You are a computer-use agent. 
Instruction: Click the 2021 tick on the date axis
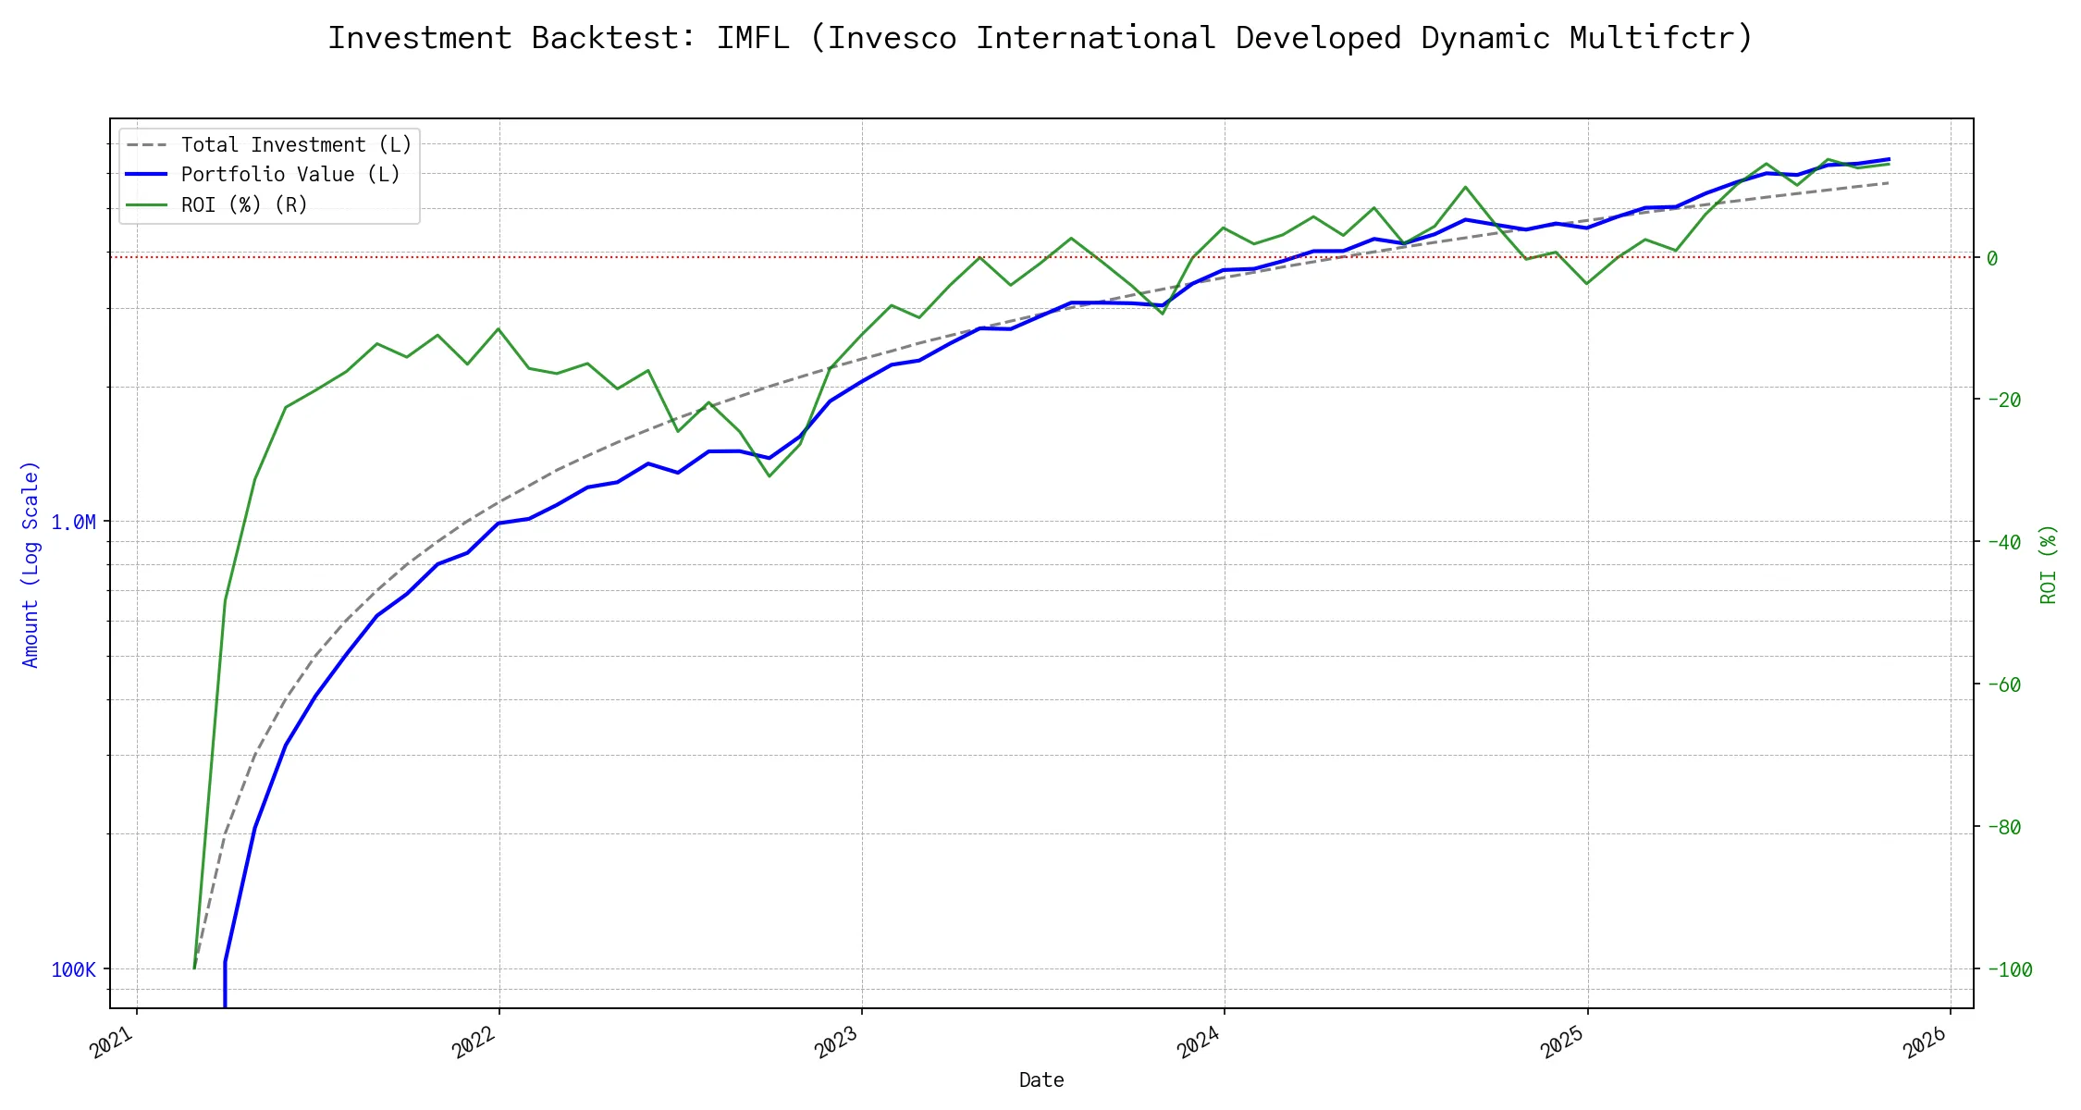coord(113,1042)
